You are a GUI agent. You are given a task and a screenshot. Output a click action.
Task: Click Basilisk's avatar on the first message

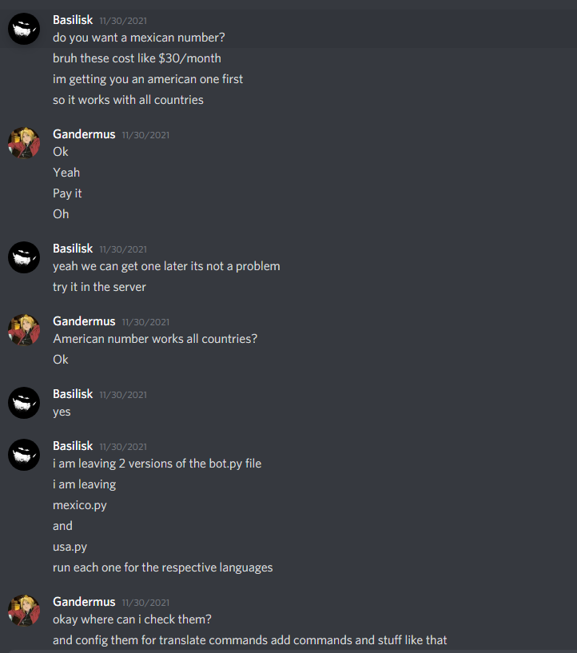click(x=24, y=29)
